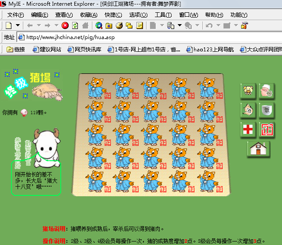Open the 工具(T) menu
Viewport: 282px width, 245px height.
[163, 15]
